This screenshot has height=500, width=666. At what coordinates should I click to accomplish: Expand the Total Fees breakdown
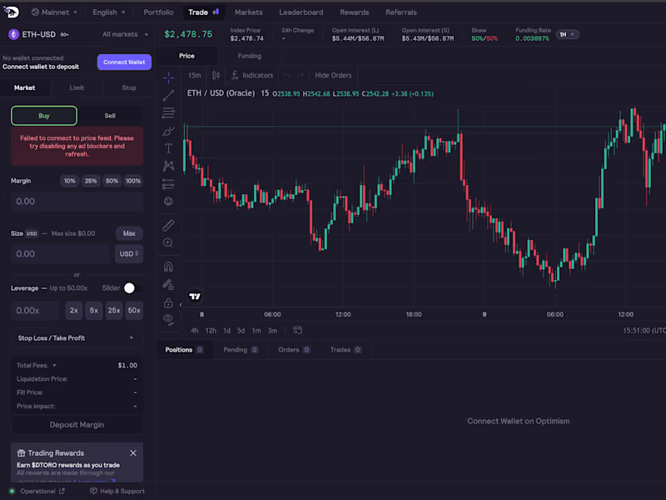tap(37, 365)
